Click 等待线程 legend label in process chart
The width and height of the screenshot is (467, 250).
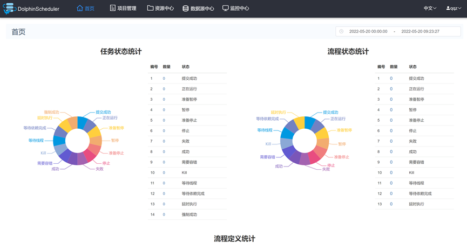tap(265, 130)
